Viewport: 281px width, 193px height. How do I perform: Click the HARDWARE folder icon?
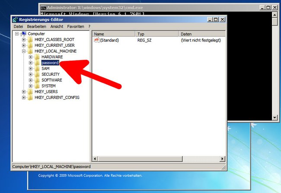(37, 57)
